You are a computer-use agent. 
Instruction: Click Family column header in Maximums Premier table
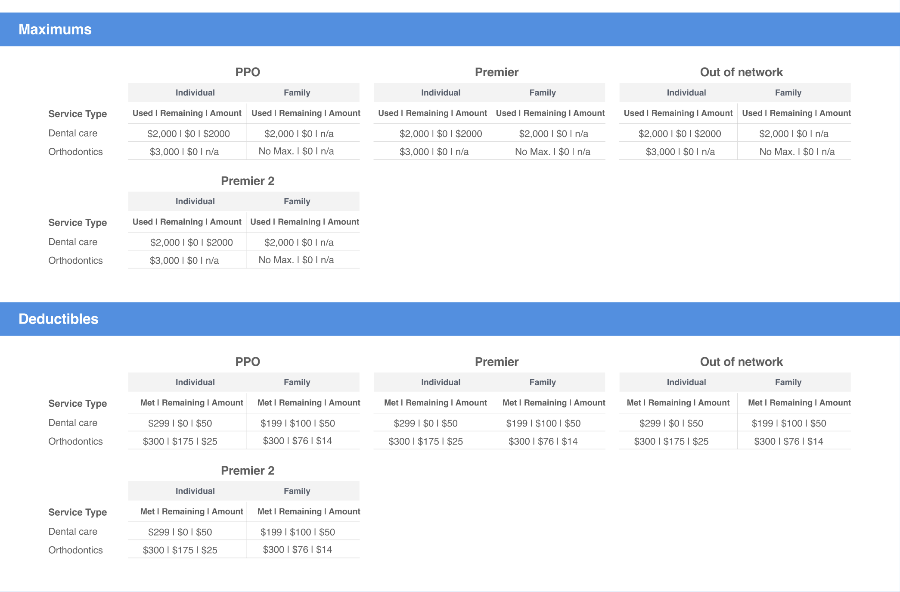543,93
